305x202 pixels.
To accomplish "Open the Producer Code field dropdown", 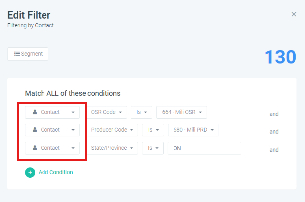I will coord(112,130).
